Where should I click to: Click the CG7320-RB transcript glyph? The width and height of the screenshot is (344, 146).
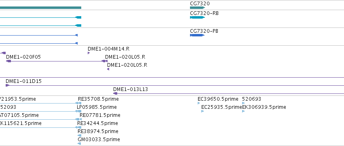point(197,17)
